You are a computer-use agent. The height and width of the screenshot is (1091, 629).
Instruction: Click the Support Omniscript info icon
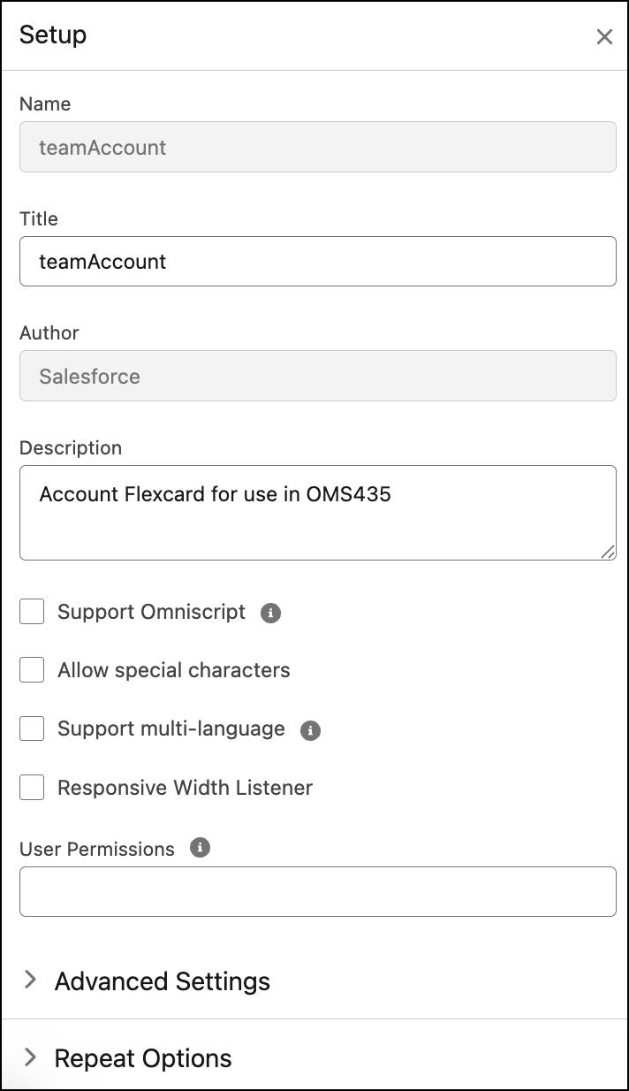click(x=270, y=612)
